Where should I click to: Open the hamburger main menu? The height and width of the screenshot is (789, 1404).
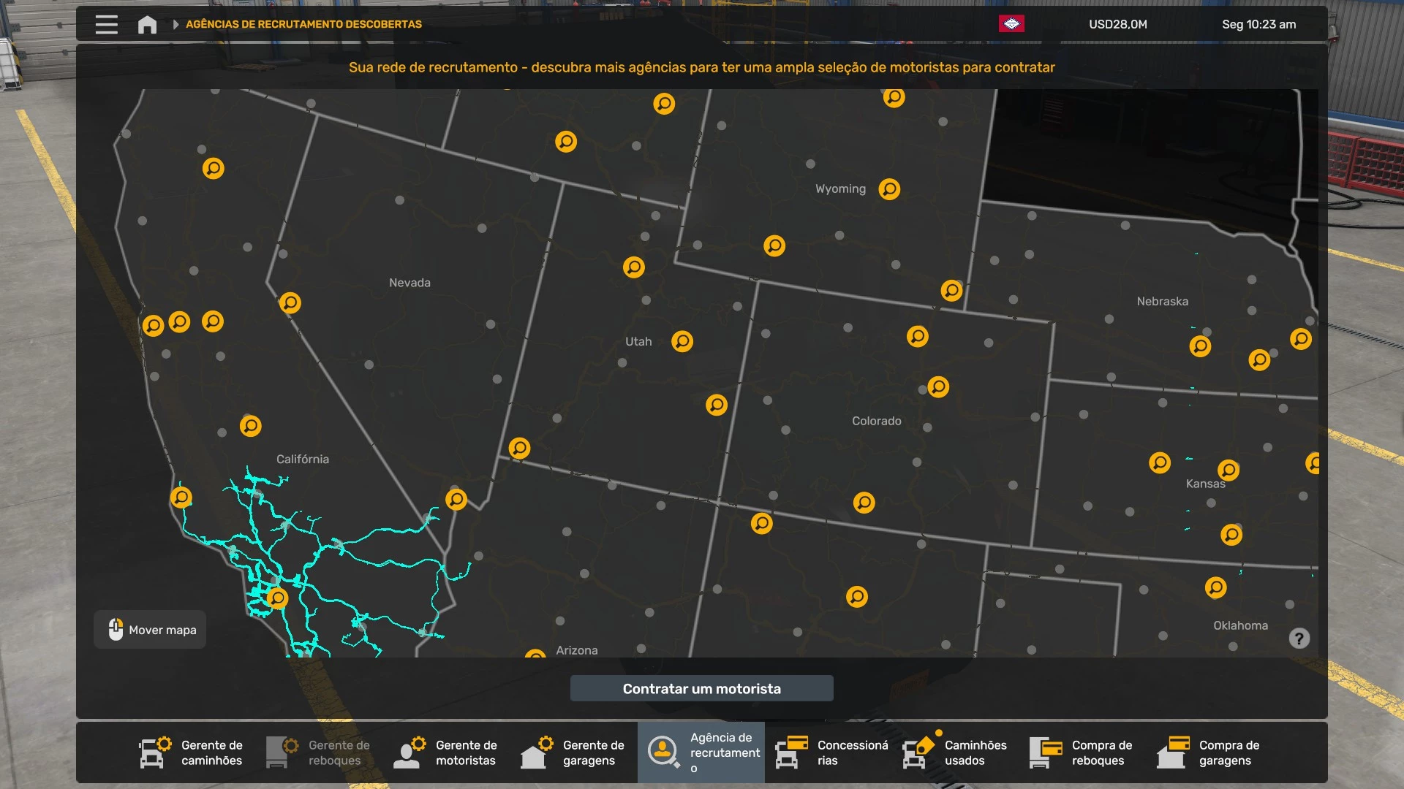pyautogui.click(x=106, y=24)
